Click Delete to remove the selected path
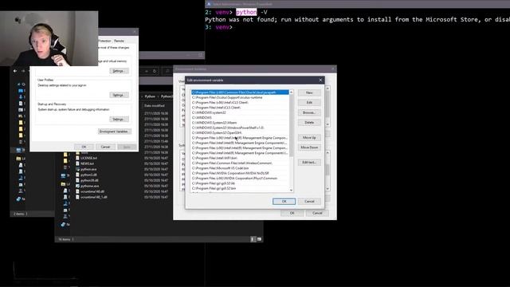Viewport: 510px width, 287px height. click(x=309, y=123)
